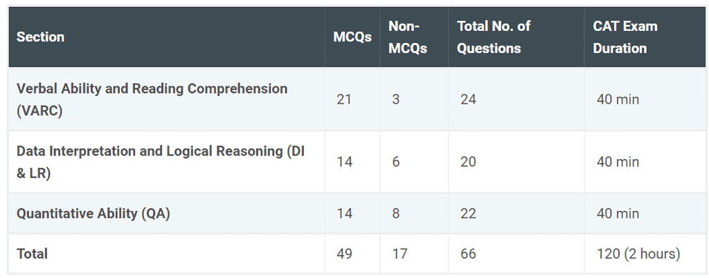Click the 120 (2 hours) duration cell

tap(638, 254)
